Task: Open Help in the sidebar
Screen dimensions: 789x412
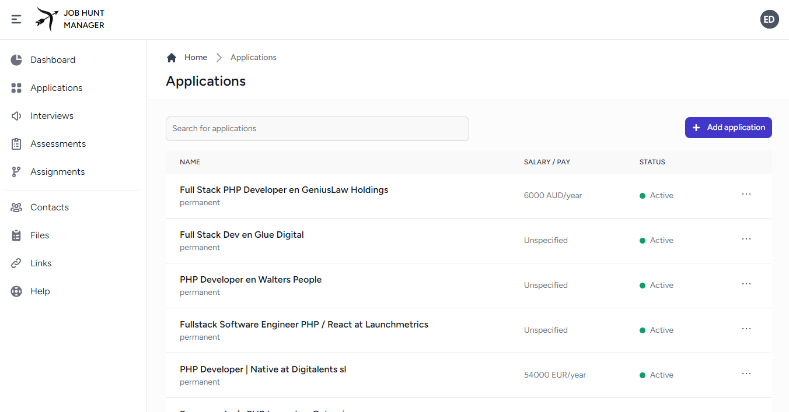Action: (73, 291)
